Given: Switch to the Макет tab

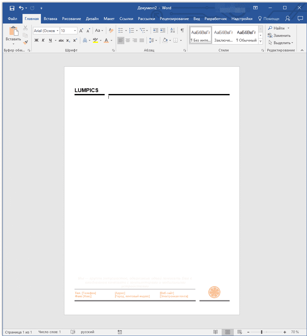Looking at the screenshot, I should [x=109, y=19].
